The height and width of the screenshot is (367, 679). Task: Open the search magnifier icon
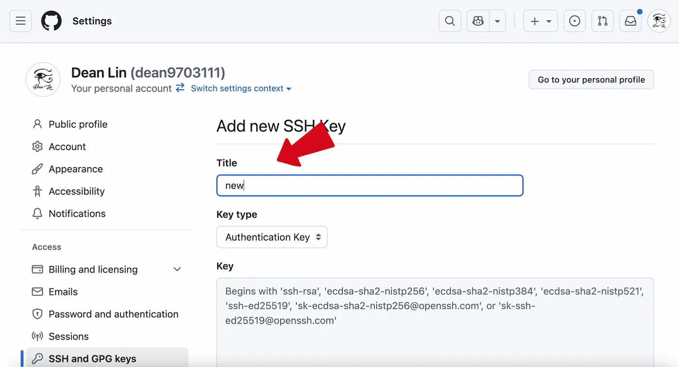(x=450, y=21)
